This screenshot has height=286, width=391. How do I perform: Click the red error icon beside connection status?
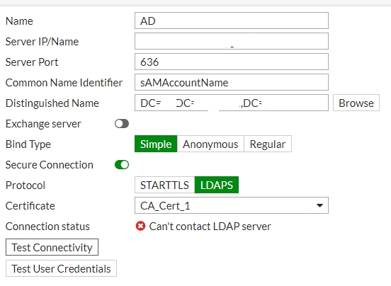tap(140, 227)
